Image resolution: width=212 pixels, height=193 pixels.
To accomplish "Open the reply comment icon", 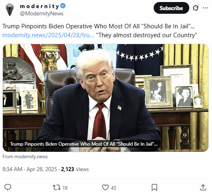I will [8, 187].
